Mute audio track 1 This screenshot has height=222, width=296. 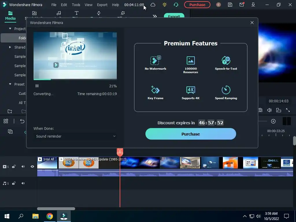(x=23, y=183)
